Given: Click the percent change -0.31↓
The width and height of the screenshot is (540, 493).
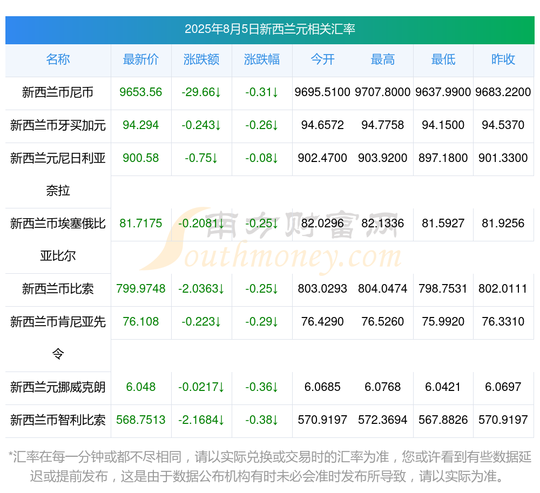Looking at the screenshot, I should tap(262, 92).
